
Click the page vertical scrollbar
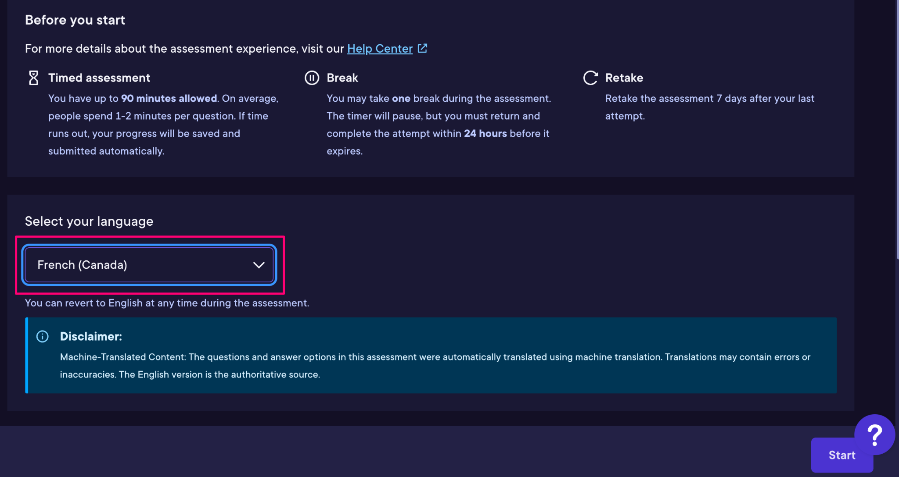[x=897, y=129]
